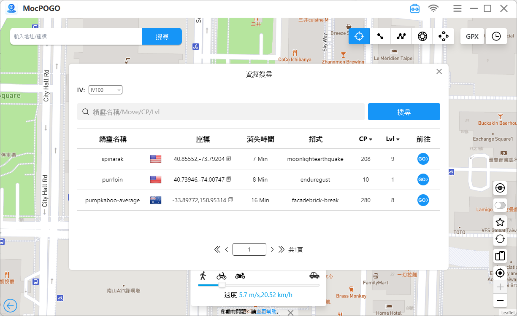Select the multi-spot route mode icon
Image resolution: width=517 pixels, height=316 pixels.
point(401,36)
